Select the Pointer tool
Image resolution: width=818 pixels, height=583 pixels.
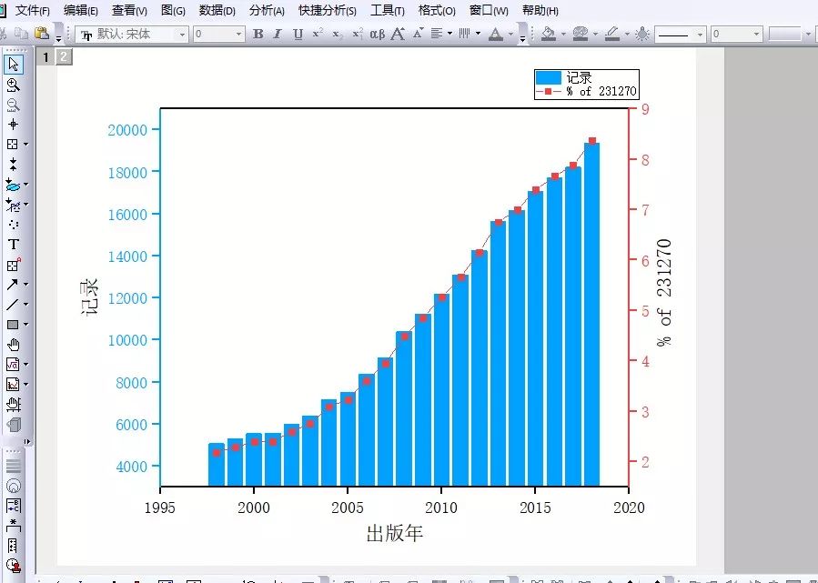pyautogui.click(x=13, y=65)
